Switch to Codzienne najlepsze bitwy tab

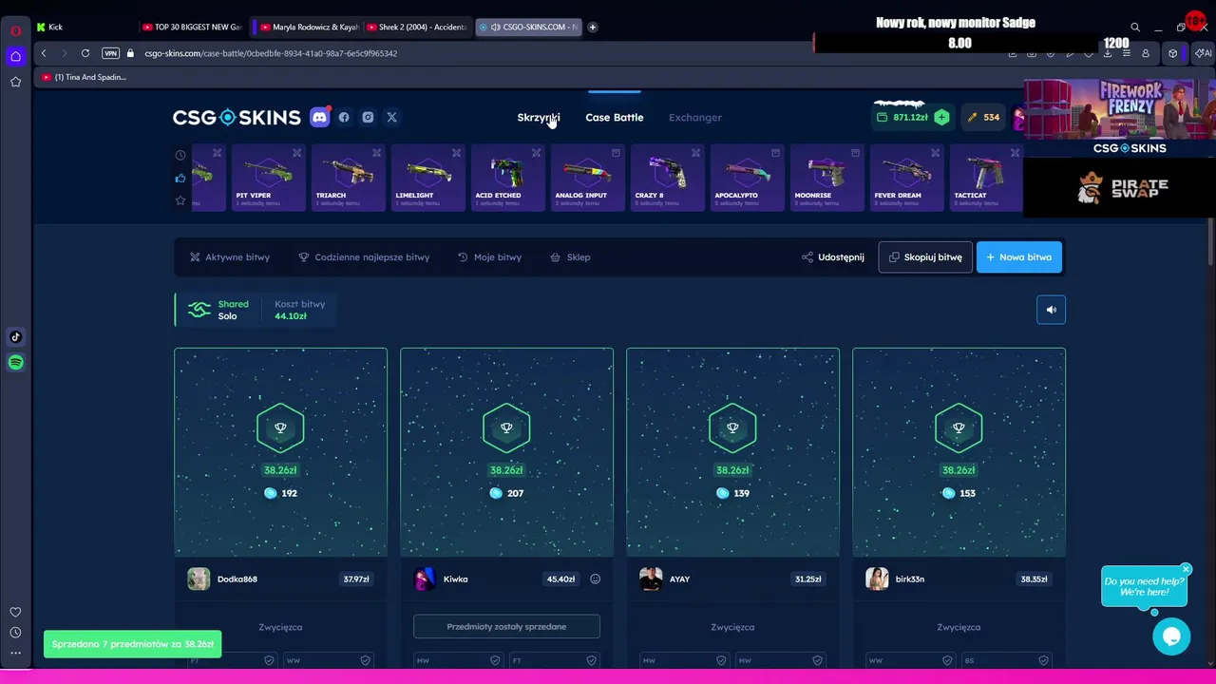coord(364,257)
